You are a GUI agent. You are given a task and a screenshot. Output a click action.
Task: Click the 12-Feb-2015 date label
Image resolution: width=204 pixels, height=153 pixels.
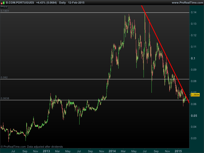pos(76,3)
